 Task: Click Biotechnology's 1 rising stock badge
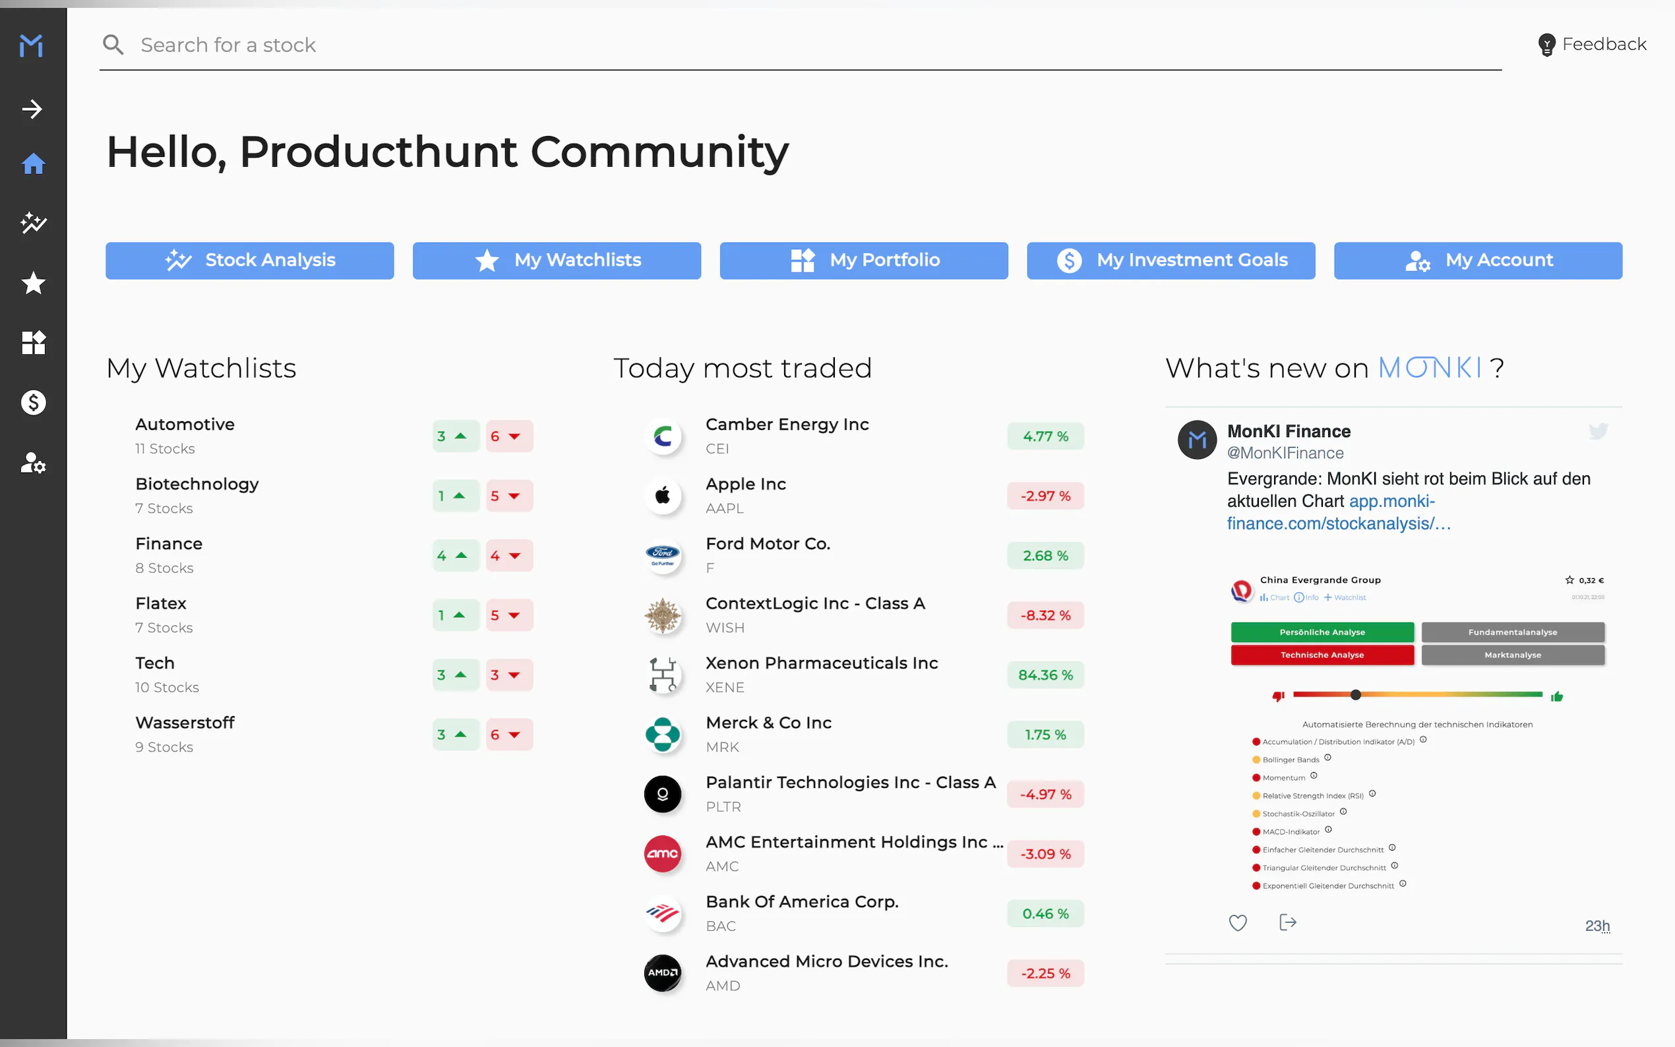pos(455,496)
